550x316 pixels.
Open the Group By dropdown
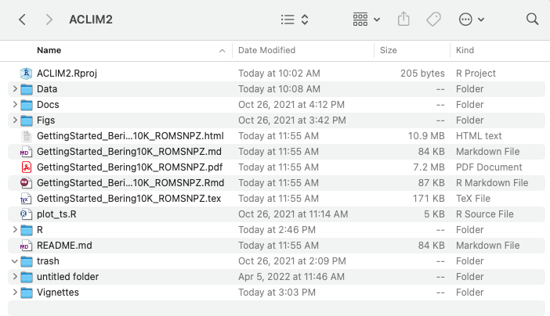click(x=366, y=19)
